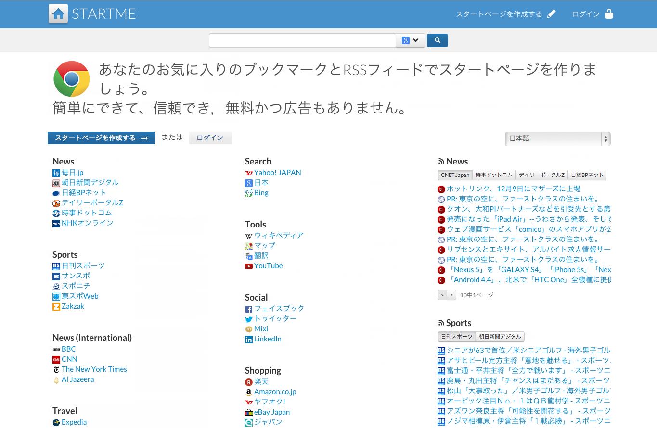Click the Facebook icon beside フェイスブック
Image resolution: width=657 pixels, height=428 pixels.
click(x=249, y=309)
